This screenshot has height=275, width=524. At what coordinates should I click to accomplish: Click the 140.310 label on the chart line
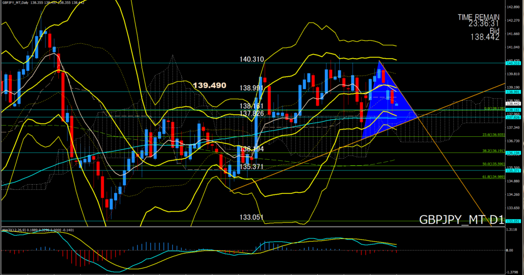pyautogui.click(x=252, y=59)
